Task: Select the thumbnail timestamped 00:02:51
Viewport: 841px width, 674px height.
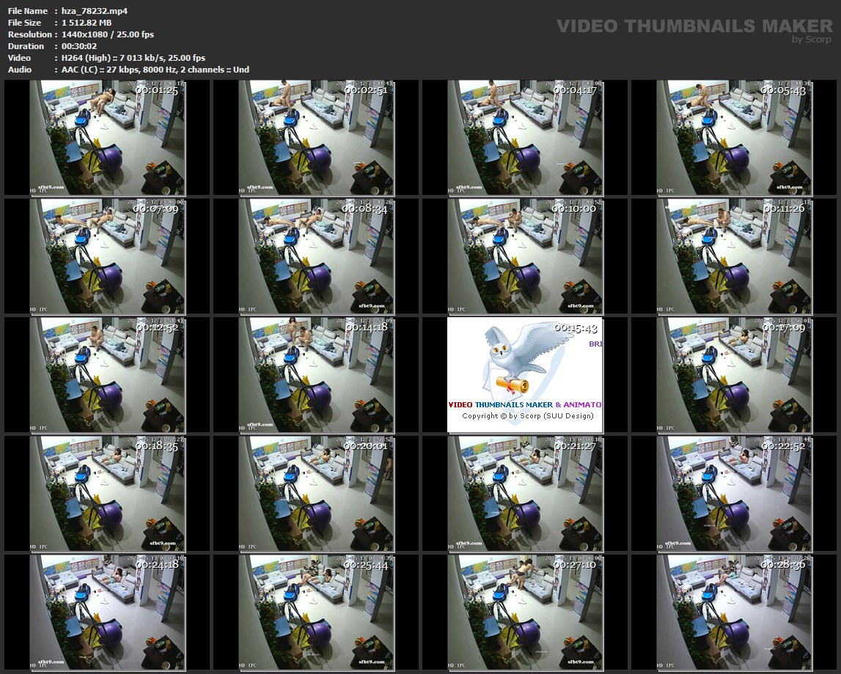Action: coord(316,137)
